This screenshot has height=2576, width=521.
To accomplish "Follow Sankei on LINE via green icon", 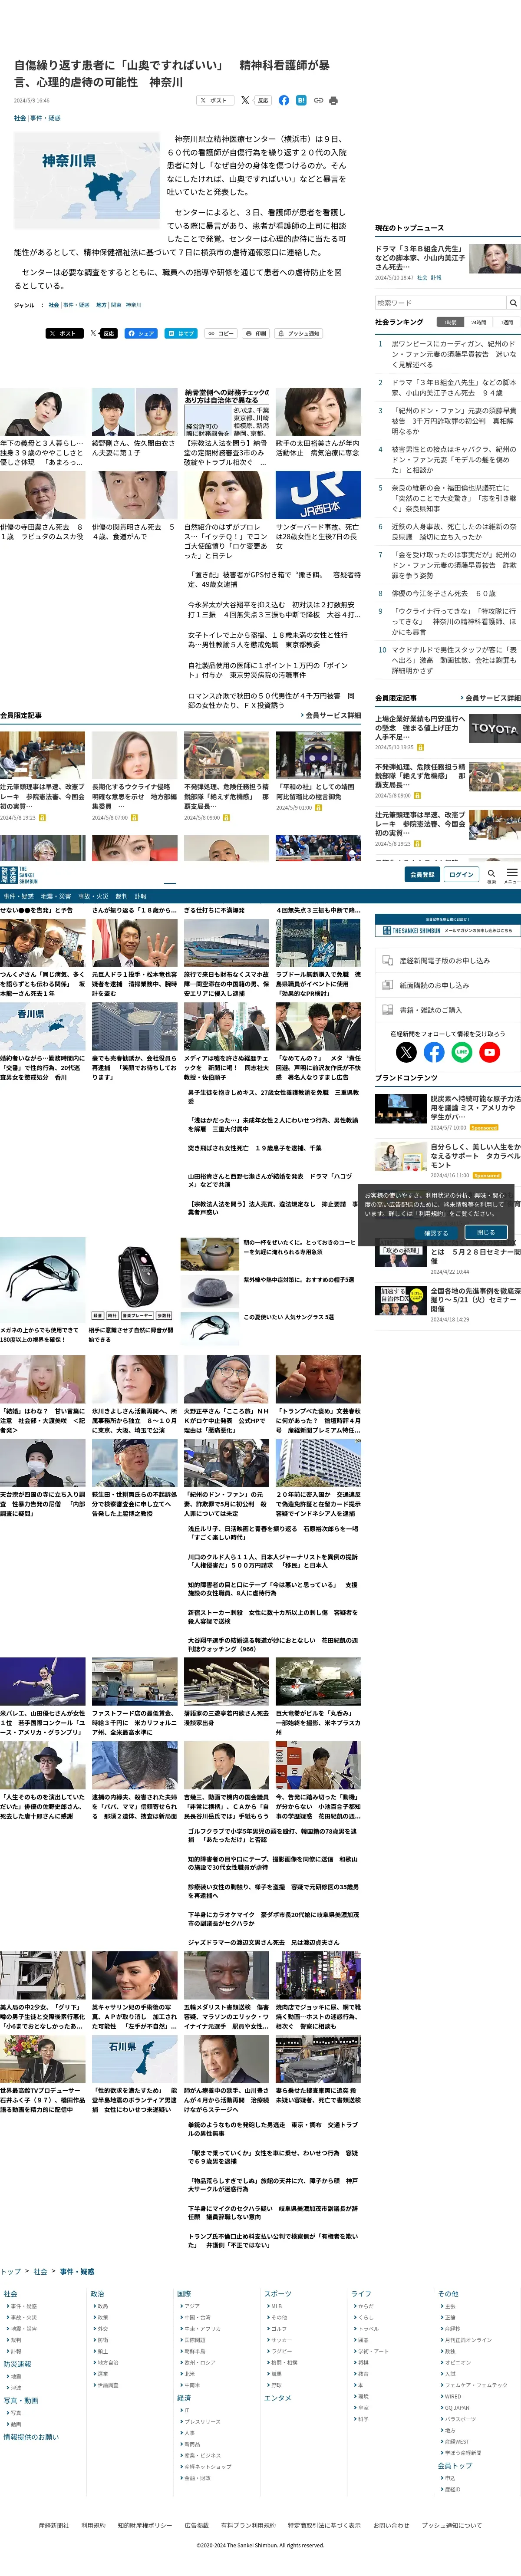I will [462, 1052].
